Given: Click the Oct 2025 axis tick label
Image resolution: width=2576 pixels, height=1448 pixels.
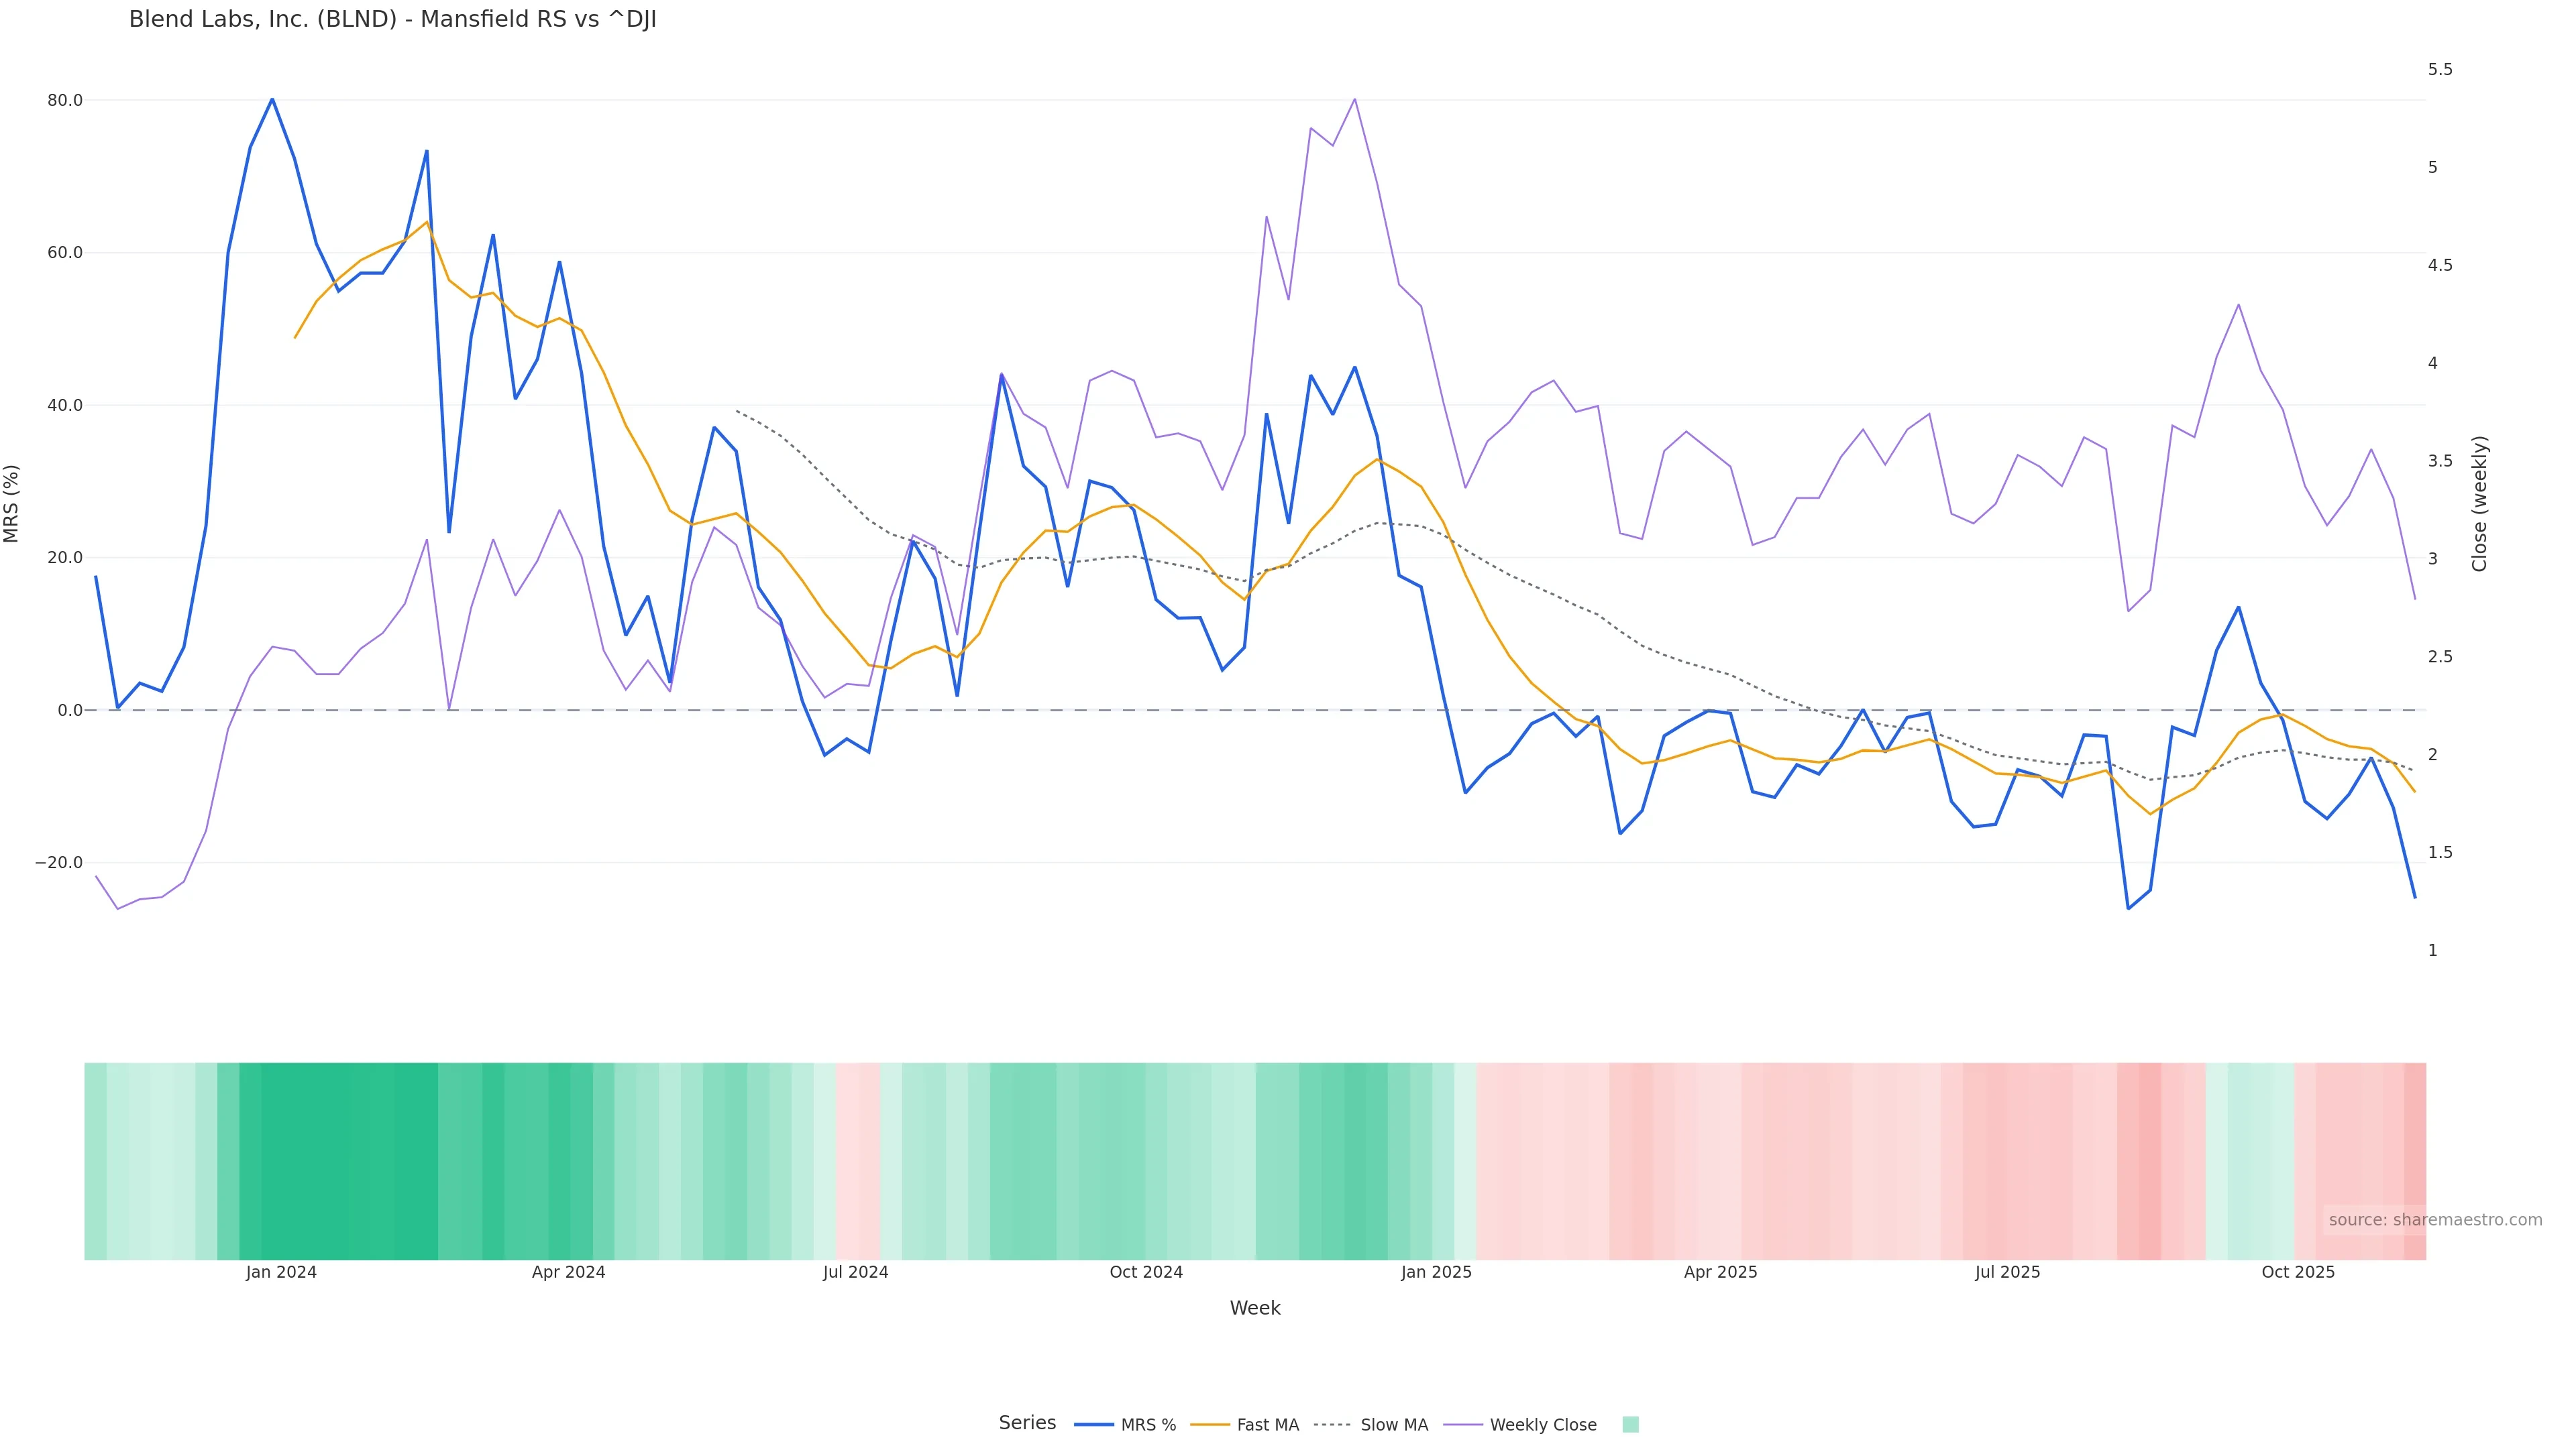Looking at the screenshot, I should click(x=2298, y=1272).
